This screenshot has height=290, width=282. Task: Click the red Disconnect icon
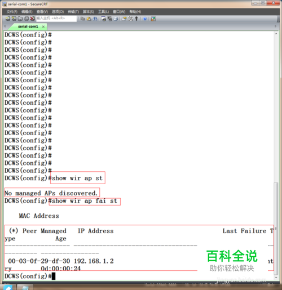(x=33, y=19)
